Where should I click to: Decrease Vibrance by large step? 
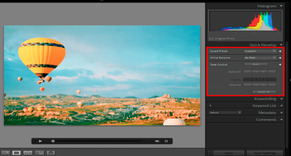click(248, 85)
